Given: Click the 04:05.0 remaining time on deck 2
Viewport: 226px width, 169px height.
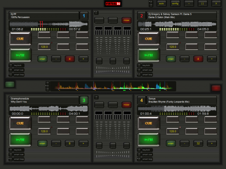Looking at the screenshot, I should tap(203, 29).
